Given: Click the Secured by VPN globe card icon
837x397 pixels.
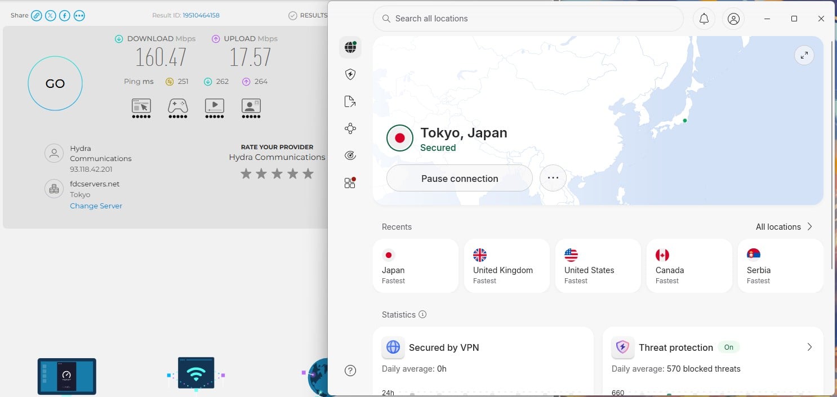Looking at the screenshot, I should [393, 347].
